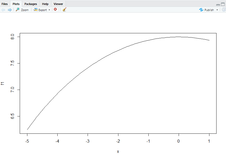Go to the next plot arrow
This screenshot has height=156, width=226.
click(10, 10)
